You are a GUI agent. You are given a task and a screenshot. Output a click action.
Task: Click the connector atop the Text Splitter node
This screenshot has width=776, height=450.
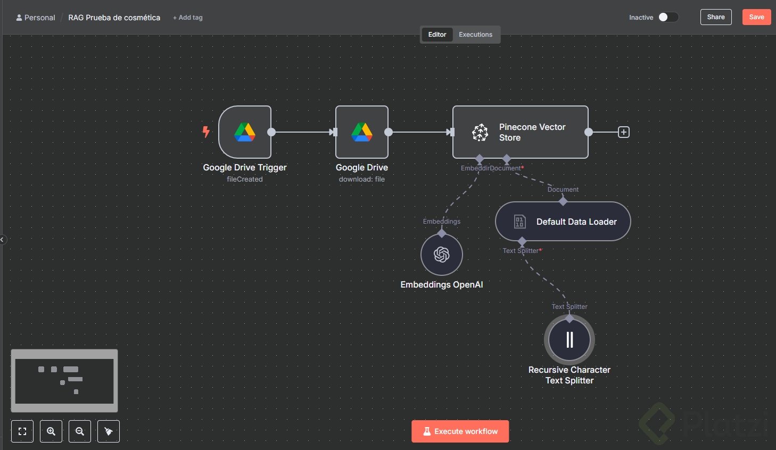569,318
